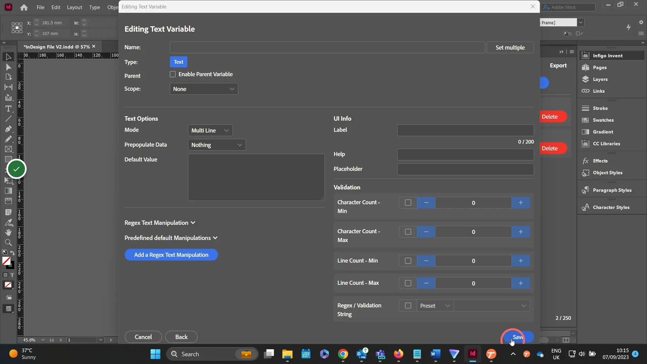Screen dimensions: 647x364
Task: Click the Cancel button
Action: coord(143,337)
